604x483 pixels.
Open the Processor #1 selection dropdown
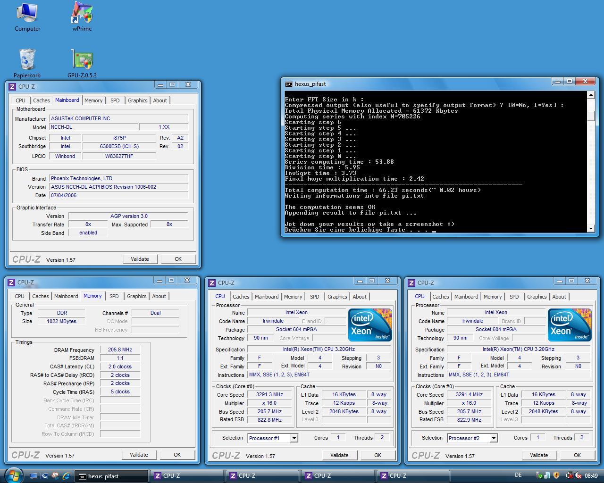[x=294, y=438]
